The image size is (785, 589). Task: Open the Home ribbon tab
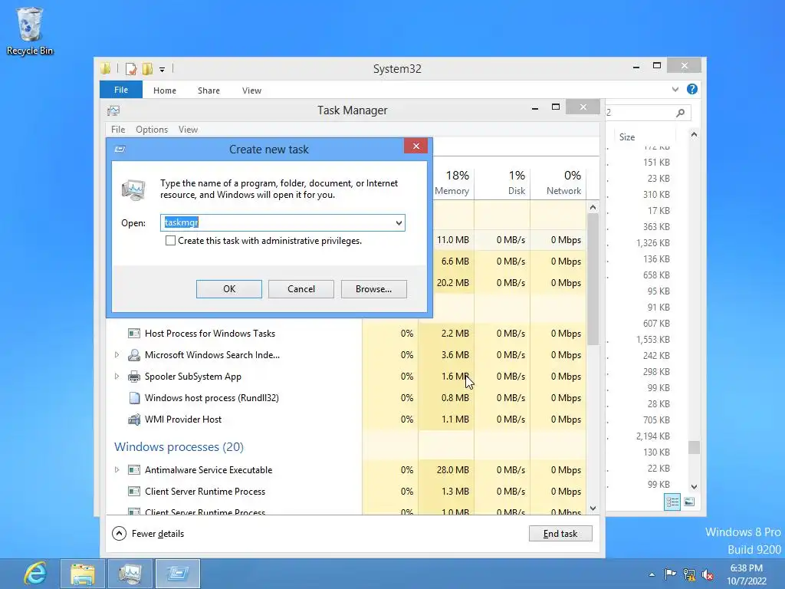[165, 90]
